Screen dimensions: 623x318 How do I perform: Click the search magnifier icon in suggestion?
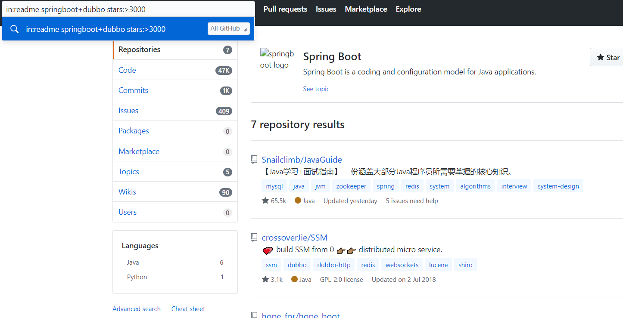[x=15, y=29]
